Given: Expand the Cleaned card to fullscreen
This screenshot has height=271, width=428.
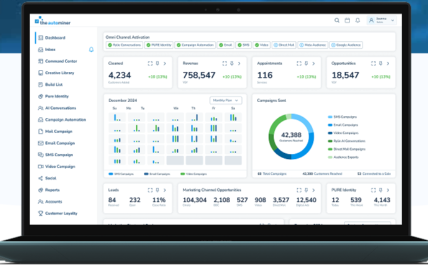Looking at the screenshot, I should 150,64.
